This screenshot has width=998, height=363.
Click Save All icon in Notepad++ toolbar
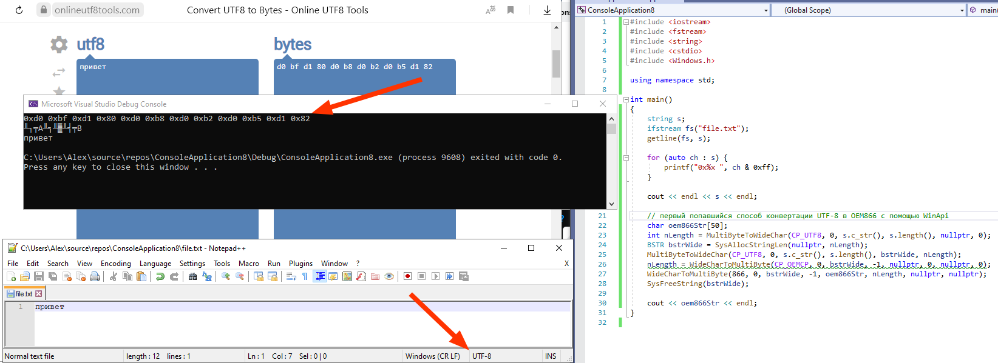53,276
